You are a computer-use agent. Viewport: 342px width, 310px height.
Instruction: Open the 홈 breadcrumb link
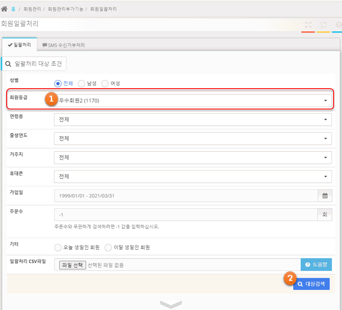point(13,9)
